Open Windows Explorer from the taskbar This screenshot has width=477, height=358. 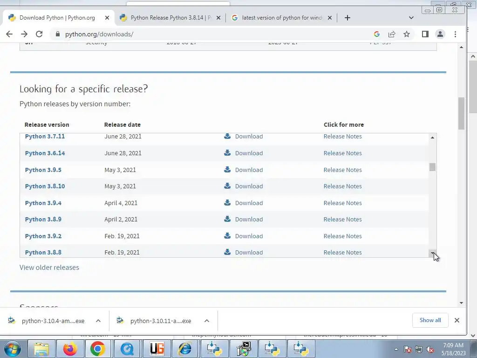41,349
